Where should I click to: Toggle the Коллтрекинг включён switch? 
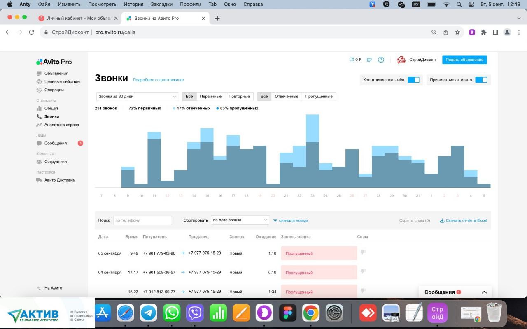pyautogui.click(x=413, y=80)
